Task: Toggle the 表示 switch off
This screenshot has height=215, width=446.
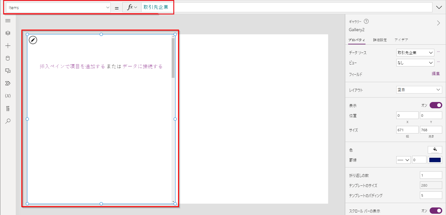Action: [x=436, y=105]
